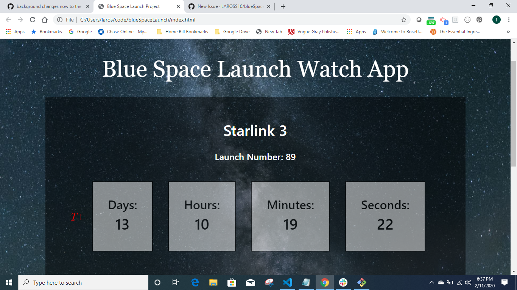Click the page vertical scrollbar thumb
Screen dimensions: 517x290
pos(514,113)
